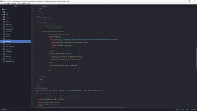Open the Find menu

pyautogui.click(x=18, y=3)
